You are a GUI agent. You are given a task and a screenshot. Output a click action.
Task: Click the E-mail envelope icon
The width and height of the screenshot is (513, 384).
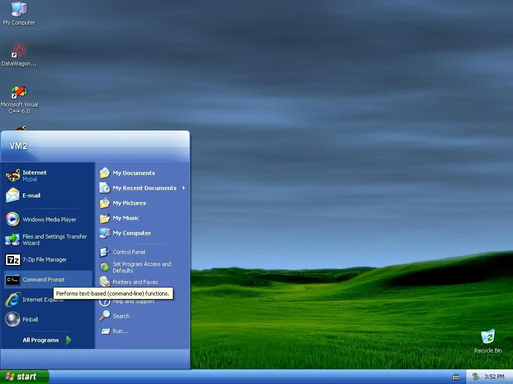click(13, 195)
